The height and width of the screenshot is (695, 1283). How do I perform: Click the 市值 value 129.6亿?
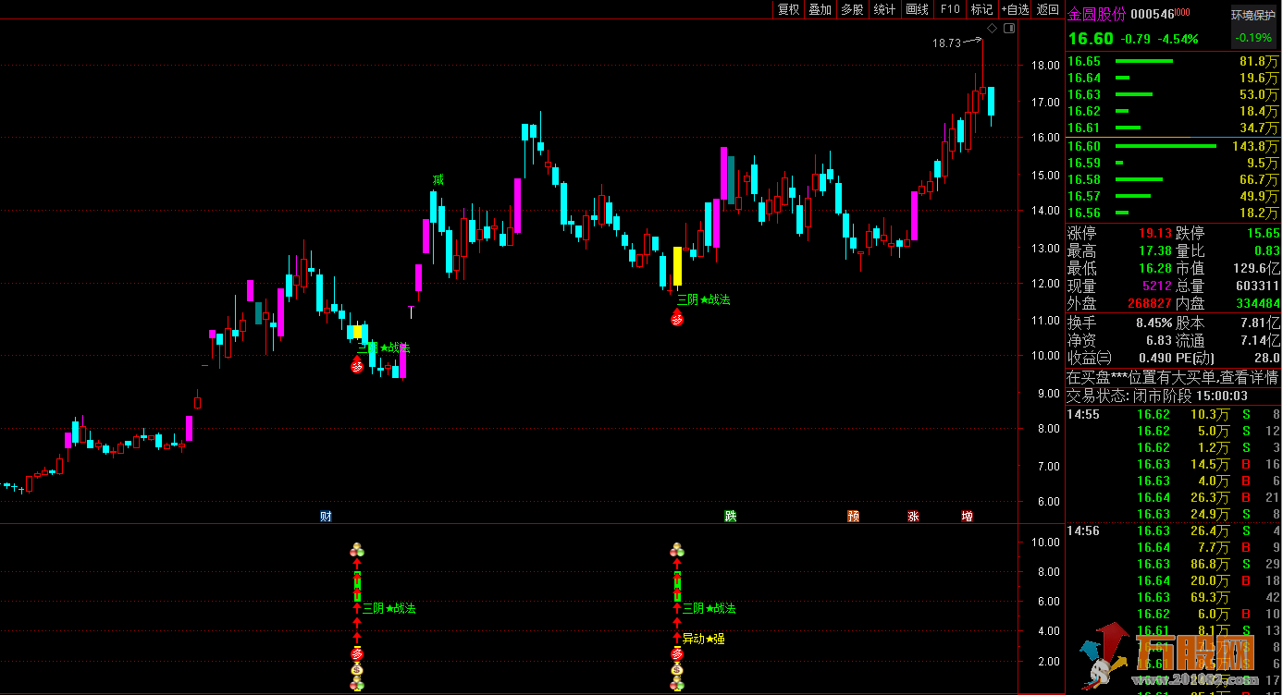click(x=1256, y=268)
